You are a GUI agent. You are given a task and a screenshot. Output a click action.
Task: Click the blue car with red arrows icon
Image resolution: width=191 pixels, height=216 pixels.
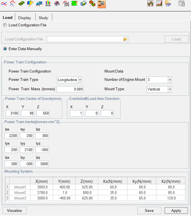click(39, 4)
